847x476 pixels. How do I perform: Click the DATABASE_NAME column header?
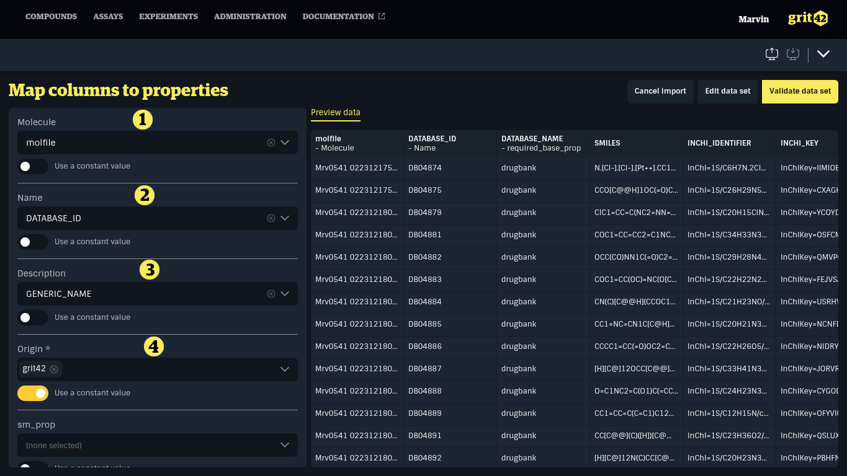[x=544, y=143]
